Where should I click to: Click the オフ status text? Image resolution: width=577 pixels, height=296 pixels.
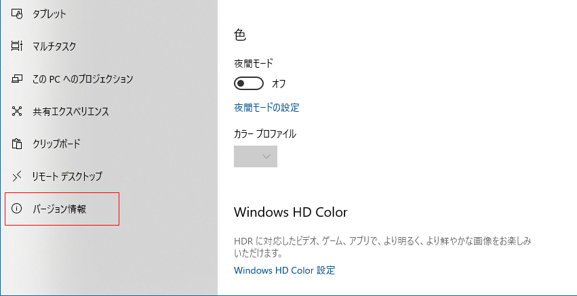tap(279, 84)
